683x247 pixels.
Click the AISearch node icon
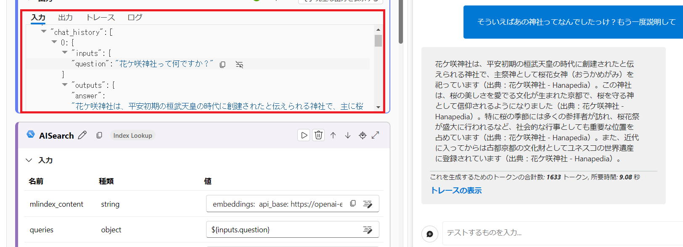click(31, 134)
